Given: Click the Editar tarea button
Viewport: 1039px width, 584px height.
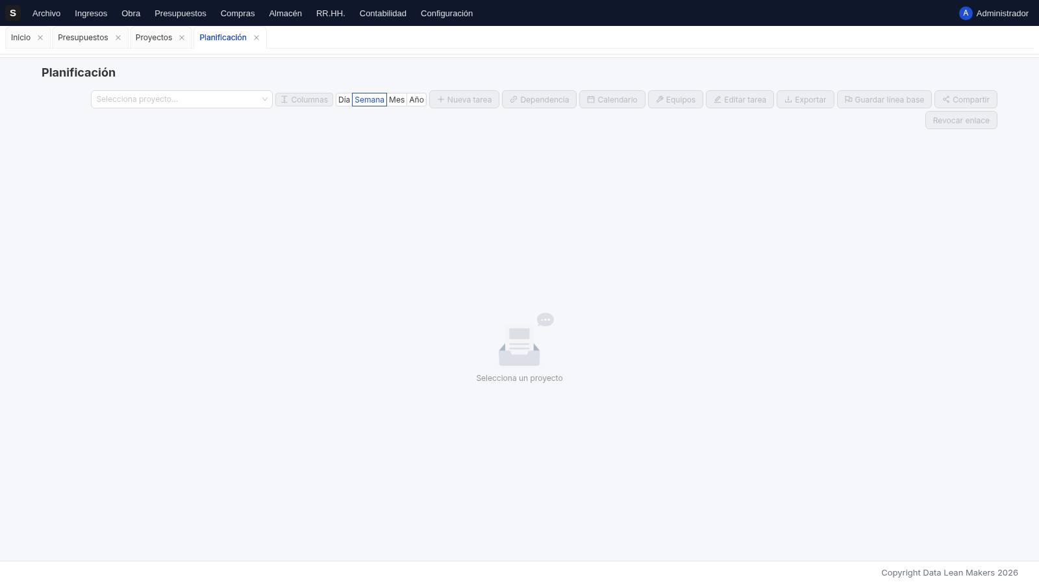Looking at the screenshot, I should click(740, 99).
